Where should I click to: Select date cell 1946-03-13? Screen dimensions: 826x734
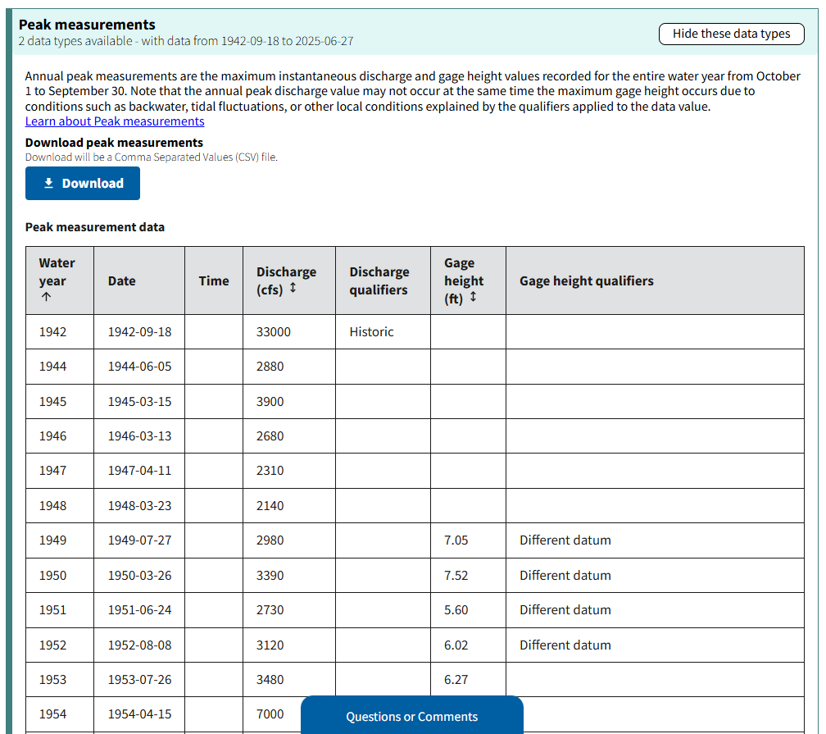pos(139,436)
